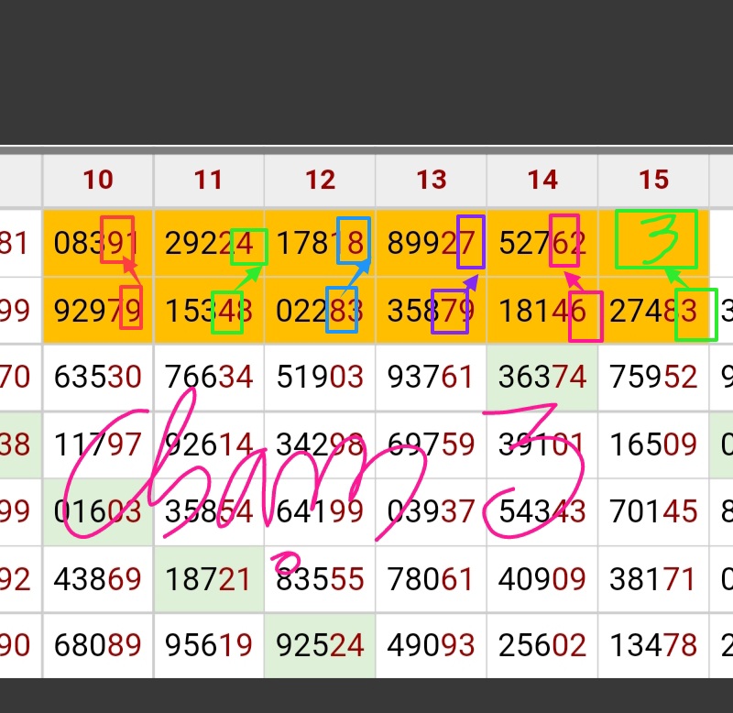Choose the entry 64199
The width and height of the screenshot is (733, 713).
click(x=320, y=512)
